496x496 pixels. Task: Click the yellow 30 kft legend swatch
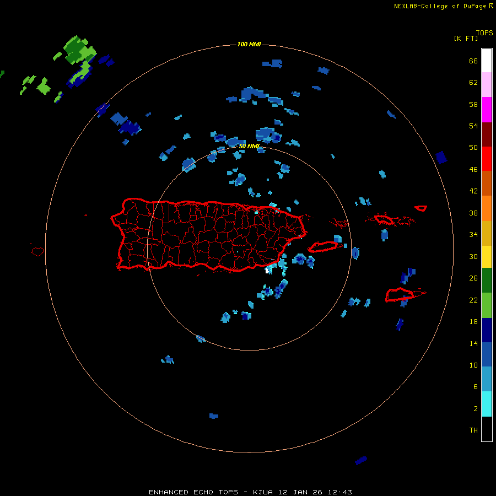487,256
